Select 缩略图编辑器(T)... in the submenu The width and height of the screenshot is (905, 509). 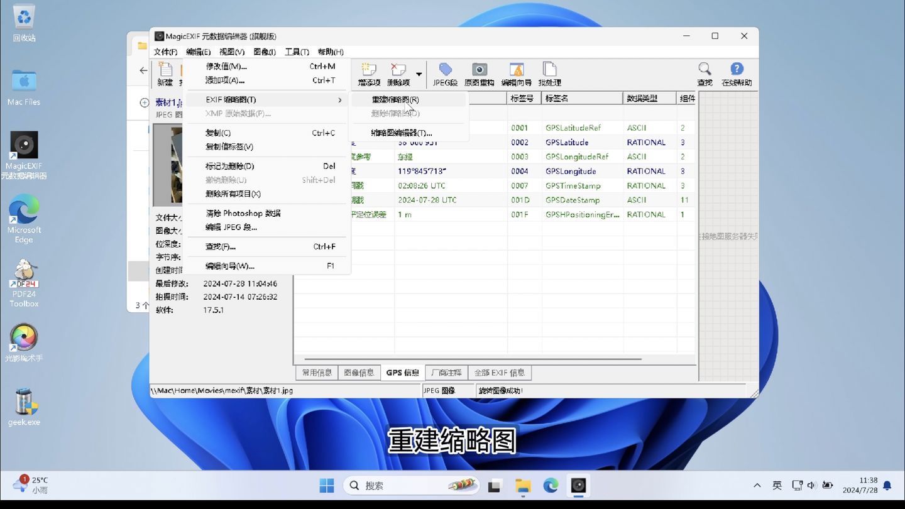[x=409, y=133]
